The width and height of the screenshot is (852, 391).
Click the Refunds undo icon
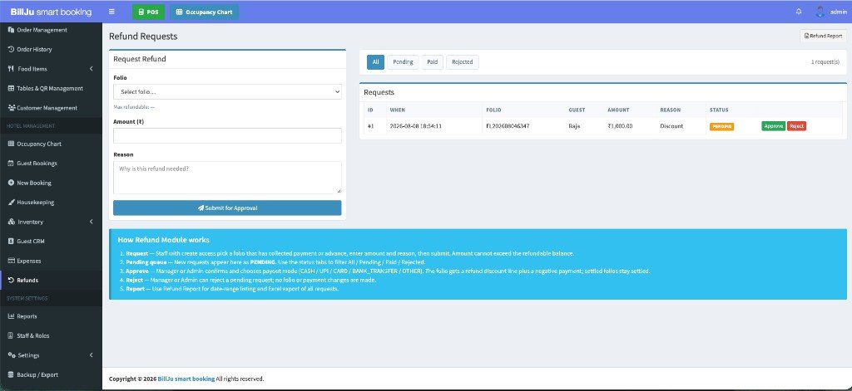(x=11, y=281)
